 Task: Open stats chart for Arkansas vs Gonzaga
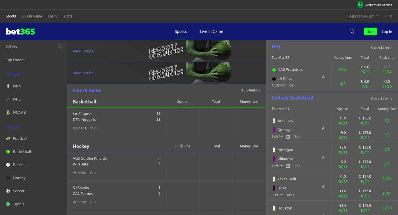point(324,128)
